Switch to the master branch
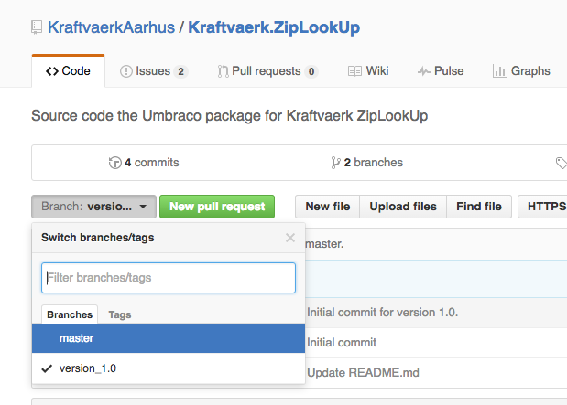567x405 pixels. (169, 338)
